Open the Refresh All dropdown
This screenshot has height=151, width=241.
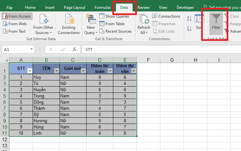(x=144, y=32)
